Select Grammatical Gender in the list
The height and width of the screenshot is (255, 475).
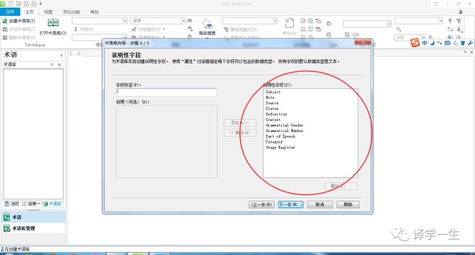pos(285,125)
